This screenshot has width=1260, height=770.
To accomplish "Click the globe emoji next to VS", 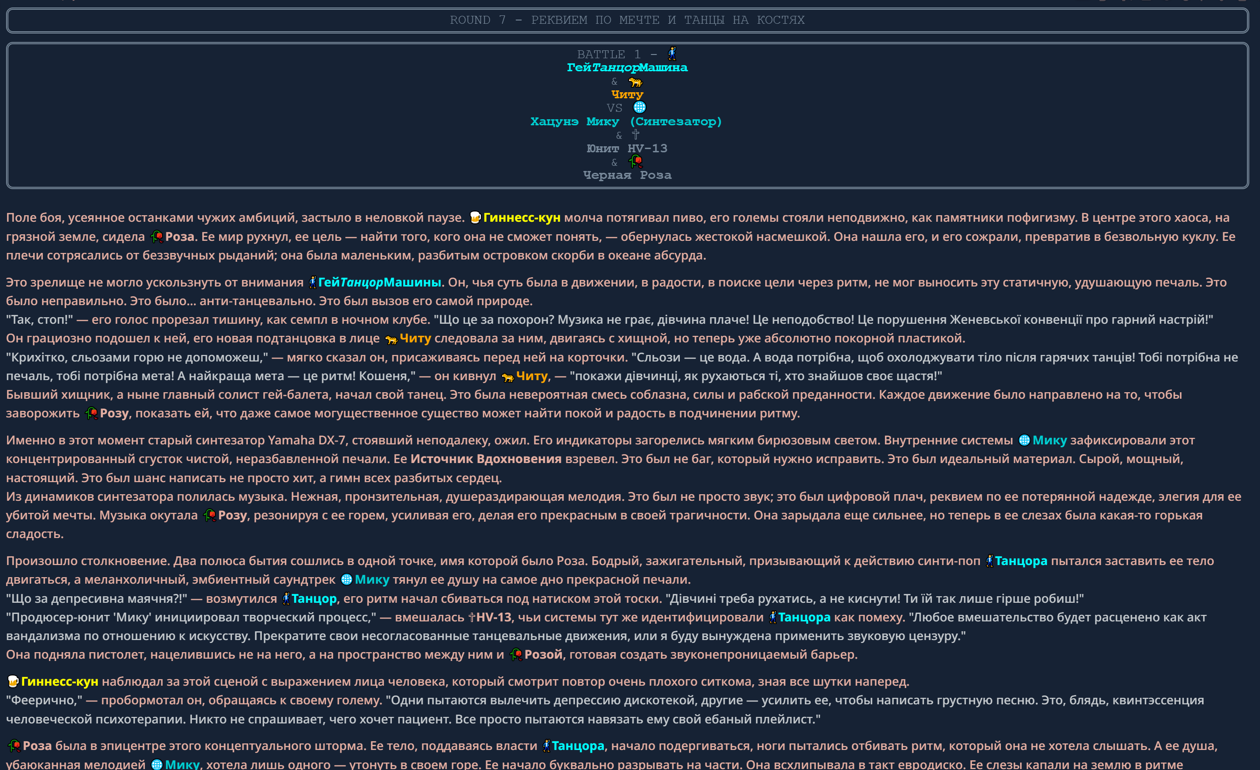I will tap(639, 107).
